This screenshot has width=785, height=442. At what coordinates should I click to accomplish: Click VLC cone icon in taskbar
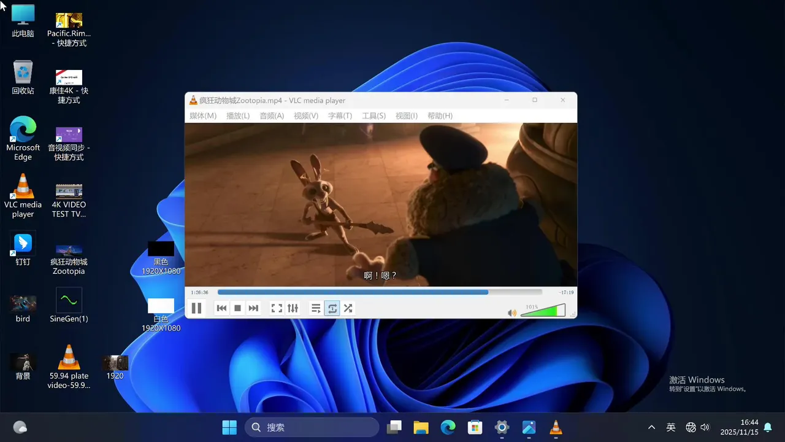click(x=556, y=427)
